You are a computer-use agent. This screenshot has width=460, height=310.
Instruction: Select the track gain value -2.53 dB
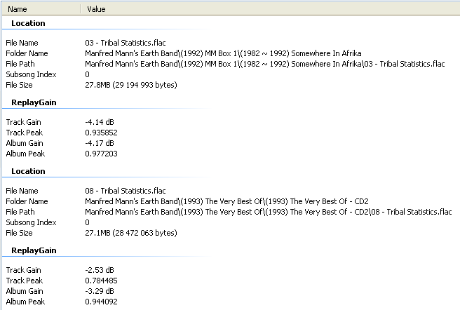[100, 270]
